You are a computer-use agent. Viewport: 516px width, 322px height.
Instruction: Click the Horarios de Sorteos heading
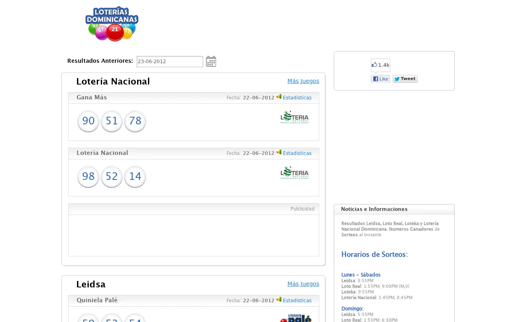click(x=375, y=254)
